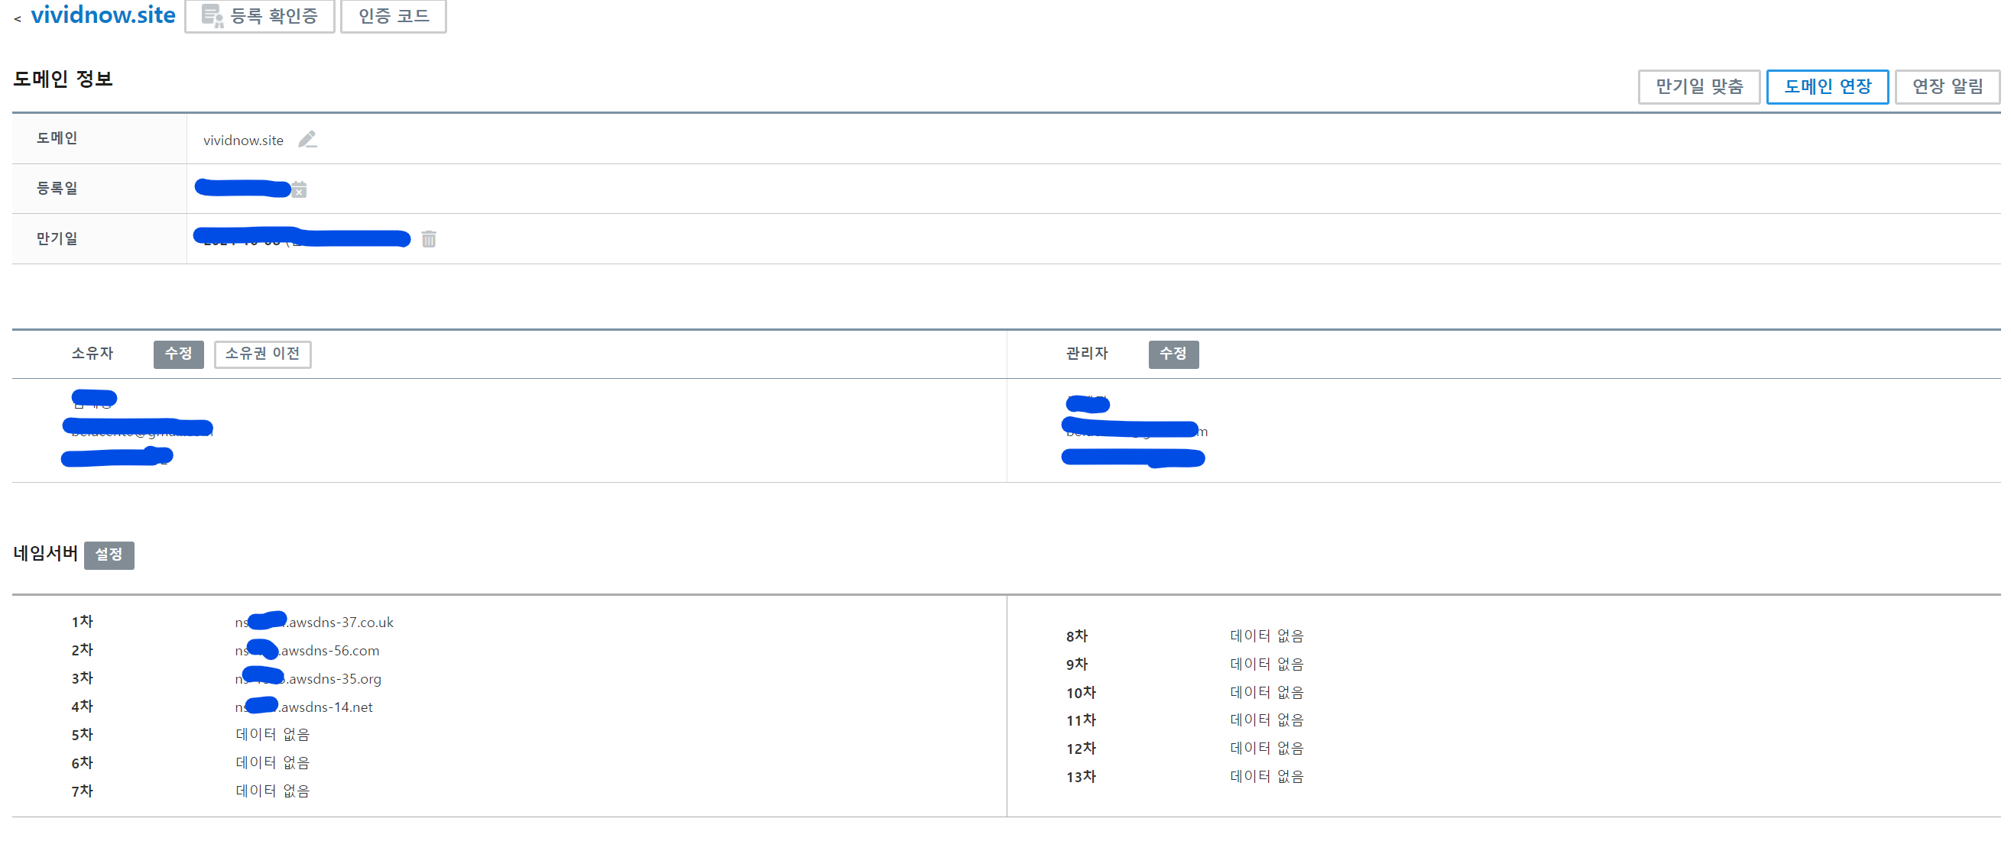Click the 도메인 연장 button
Image resolution: width=2011 pixels, height=841 pixels.
click(1827, 86)
